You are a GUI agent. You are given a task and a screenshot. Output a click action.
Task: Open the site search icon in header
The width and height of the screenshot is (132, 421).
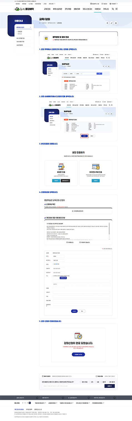[x=113, y=9]
